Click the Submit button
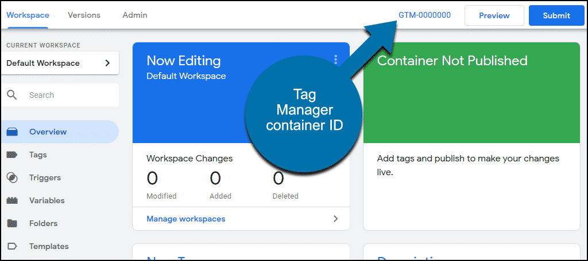The image size is (588, 261). click(556, 15)
